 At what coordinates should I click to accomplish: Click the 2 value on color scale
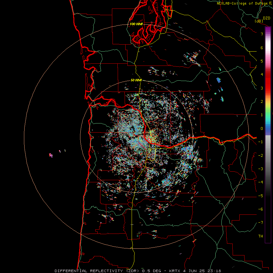tap(262, 102)
